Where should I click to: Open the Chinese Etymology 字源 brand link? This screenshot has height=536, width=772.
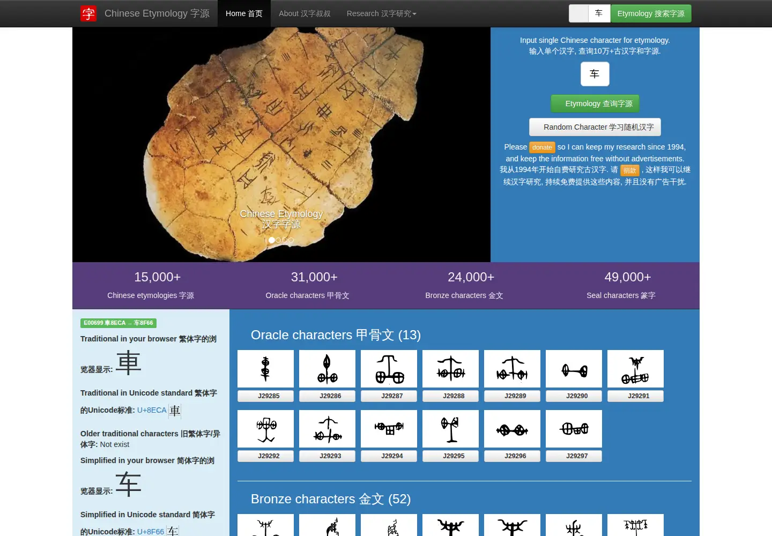[x=157, y=13]
